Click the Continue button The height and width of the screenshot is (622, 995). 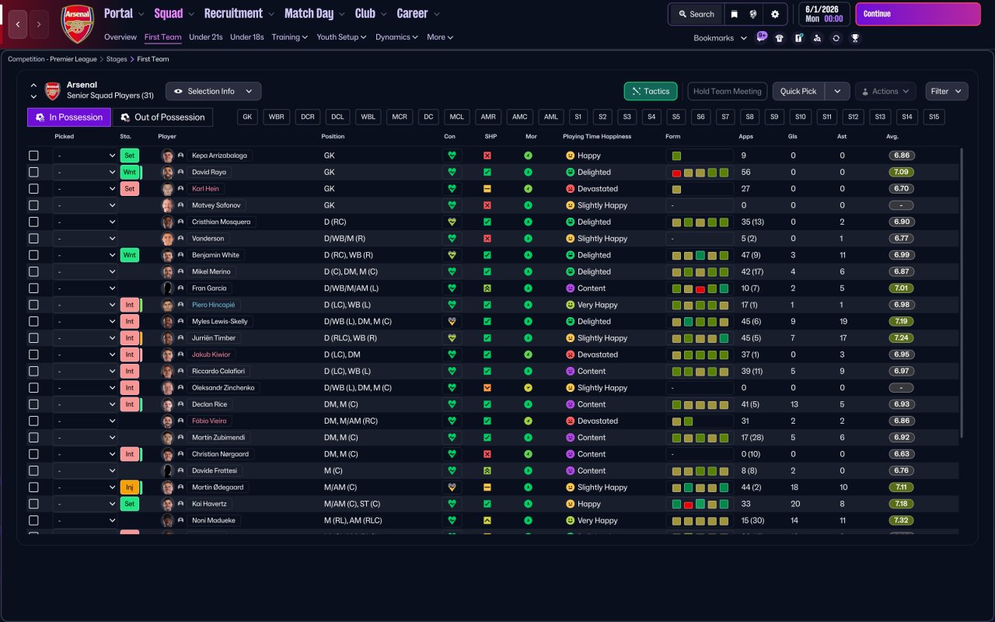(x=918, y=14)
